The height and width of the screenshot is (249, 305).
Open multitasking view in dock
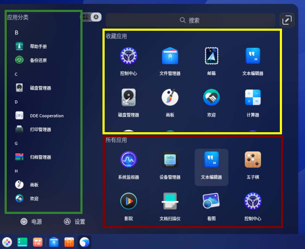(x=38, y=242)
